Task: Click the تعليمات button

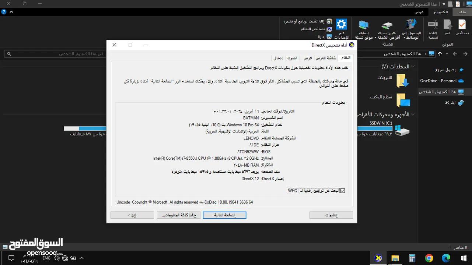Action: [x=331, y=215]
